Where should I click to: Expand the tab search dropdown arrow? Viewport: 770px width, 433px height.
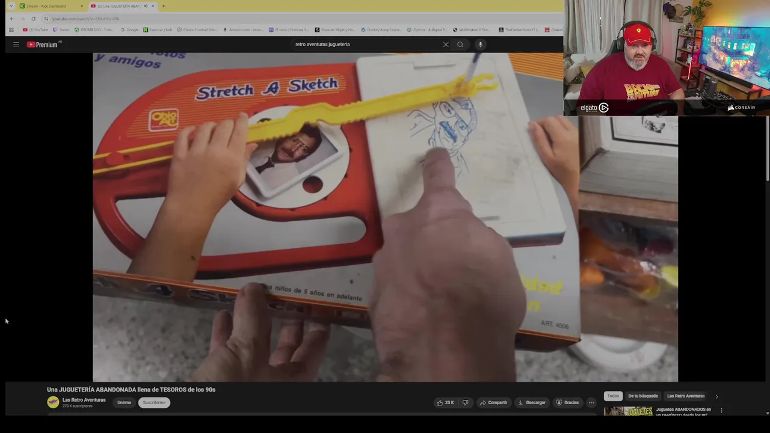click(x=11, y=6)
